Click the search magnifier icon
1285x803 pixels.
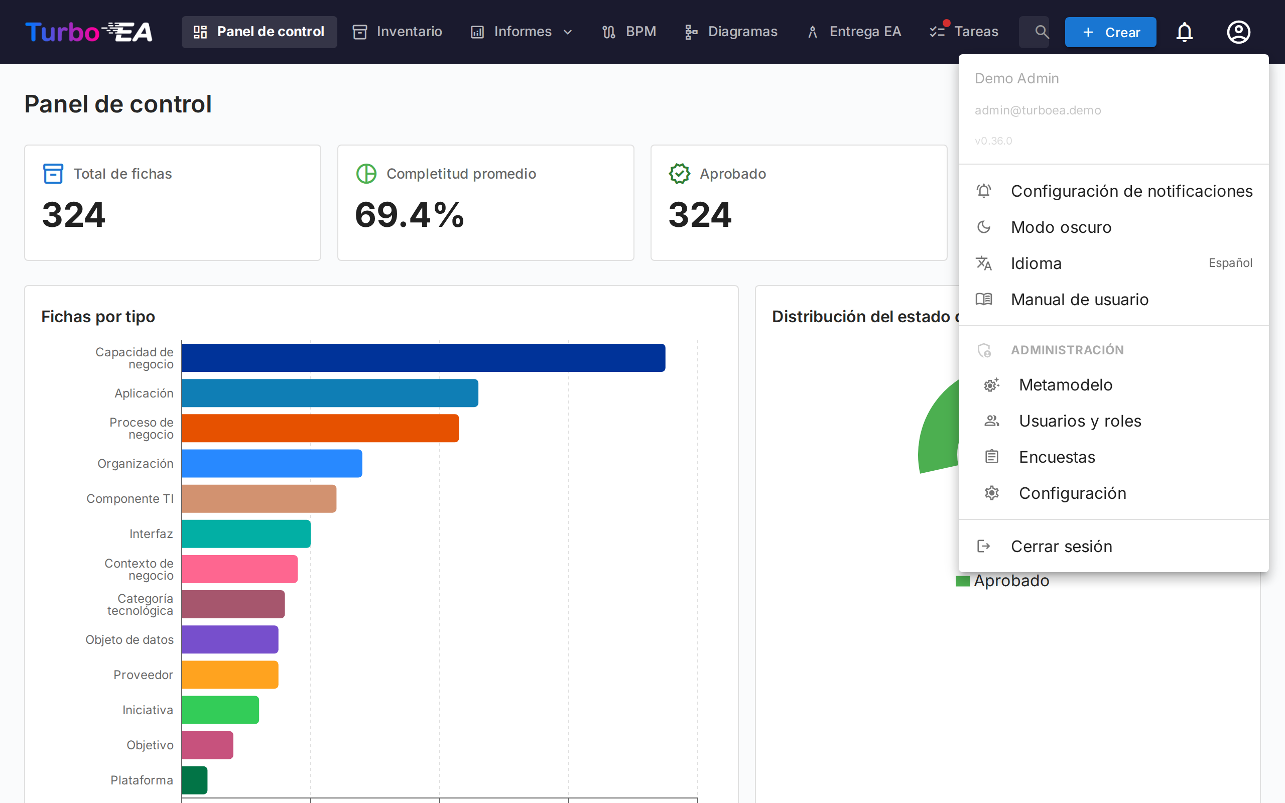1041,32
